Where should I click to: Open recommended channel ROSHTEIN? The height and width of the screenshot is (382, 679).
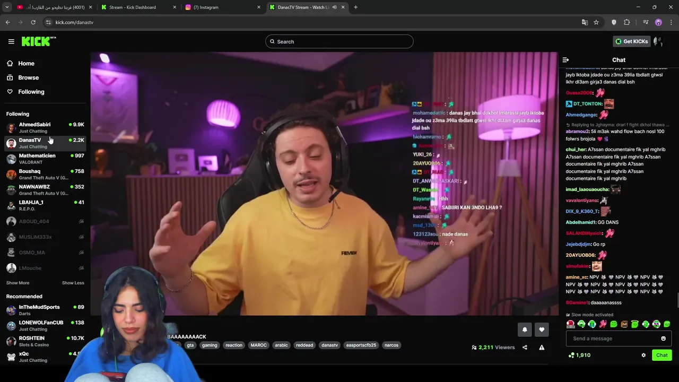45,341
